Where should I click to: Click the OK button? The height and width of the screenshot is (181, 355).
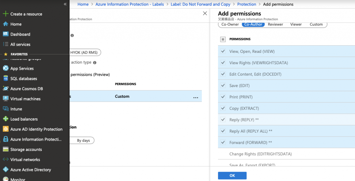[x=232, y=176]
